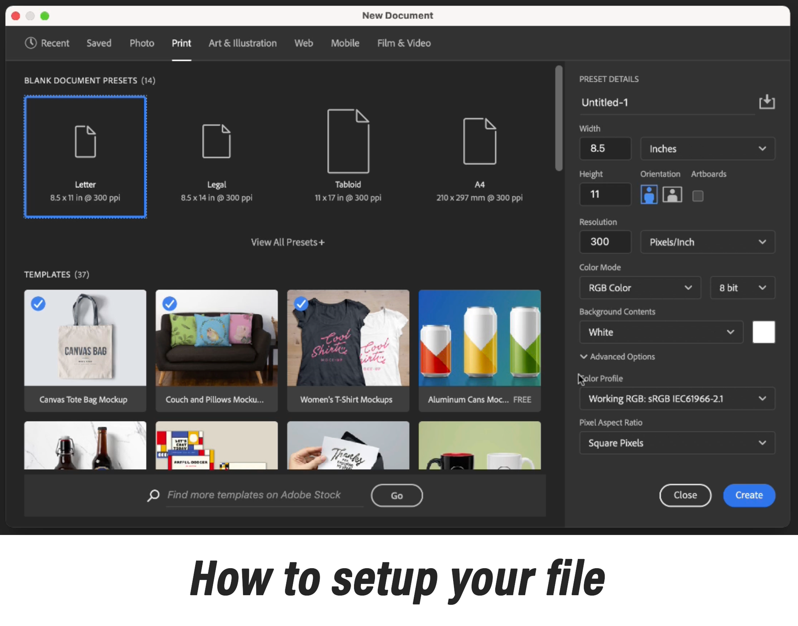Switch to the Art & Illustration tab
This screenshot has width=798, height=626.
[243, 43]
